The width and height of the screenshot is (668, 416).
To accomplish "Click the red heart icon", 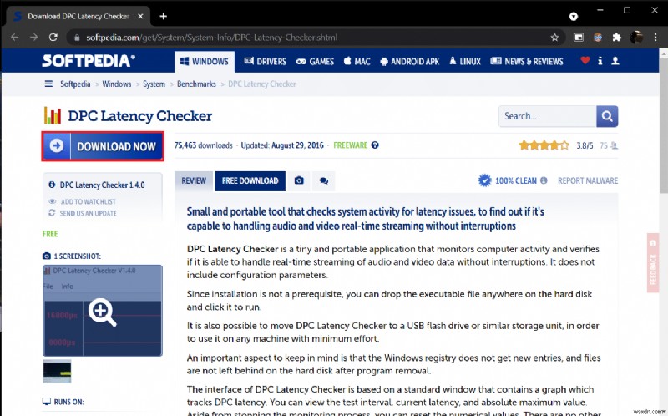I will point(585,60).
